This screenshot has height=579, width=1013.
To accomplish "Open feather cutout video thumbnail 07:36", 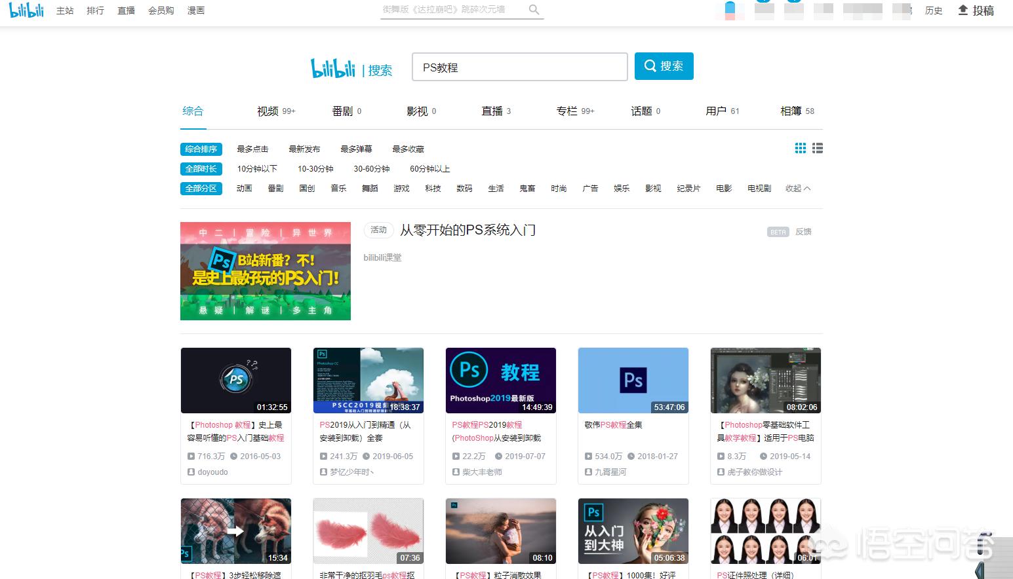I will pos(368,531).
